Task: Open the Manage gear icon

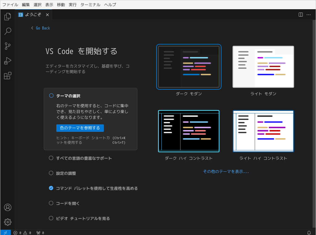Action: coord(8,222)
